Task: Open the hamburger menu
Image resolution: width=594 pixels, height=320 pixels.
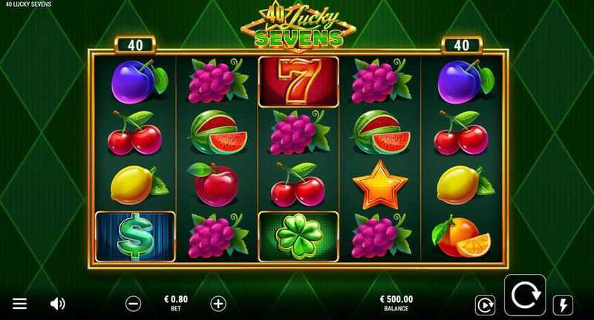Action: [x=20, y=304]
